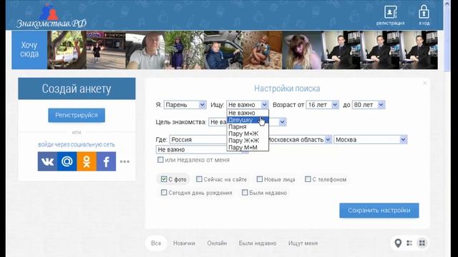The width and height of the screenshot is (458, 257).
Task: Select the 'Новички' filter tab
Action: (184, 243)
